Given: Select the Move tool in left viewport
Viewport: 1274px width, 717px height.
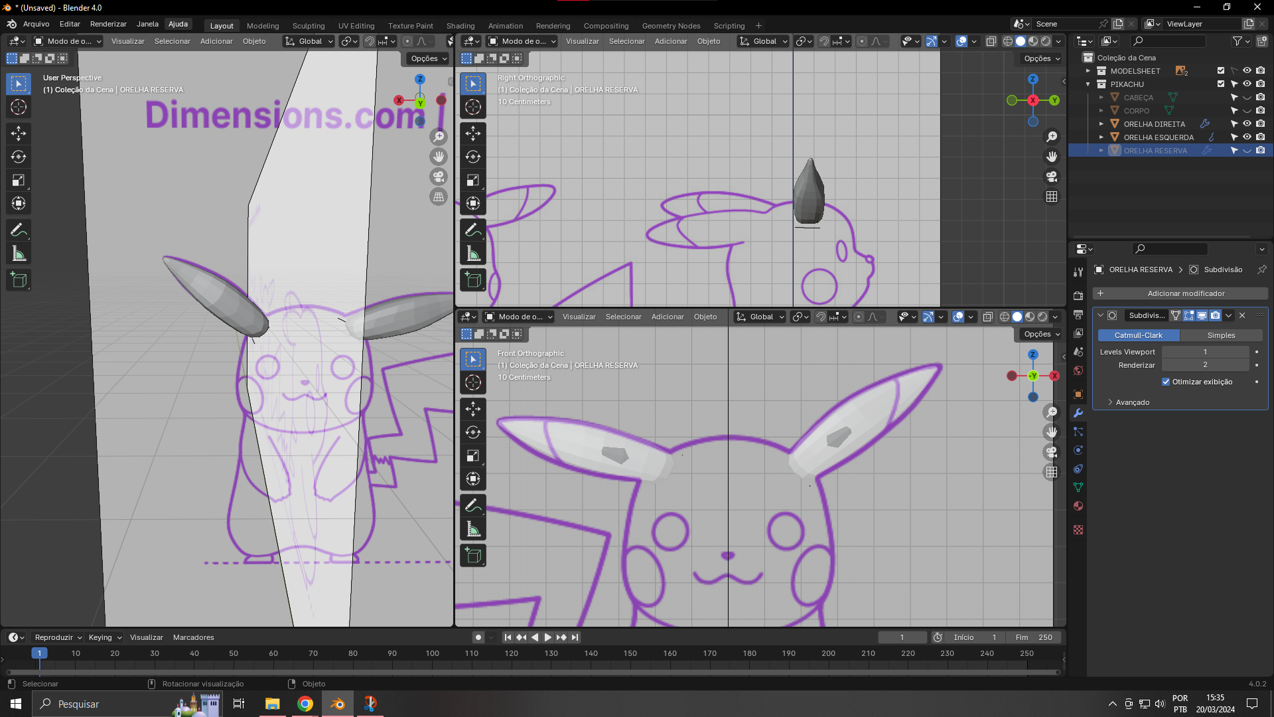Looking at the screenshot, I should (19, 133).
